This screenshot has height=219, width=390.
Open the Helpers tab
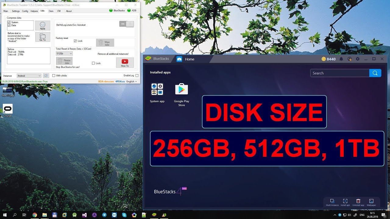click(34, 11)
